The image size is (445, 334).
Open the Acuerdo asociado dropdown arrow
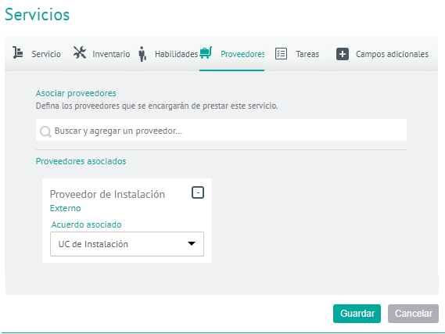pyautogui.click(x=192, y=243)
